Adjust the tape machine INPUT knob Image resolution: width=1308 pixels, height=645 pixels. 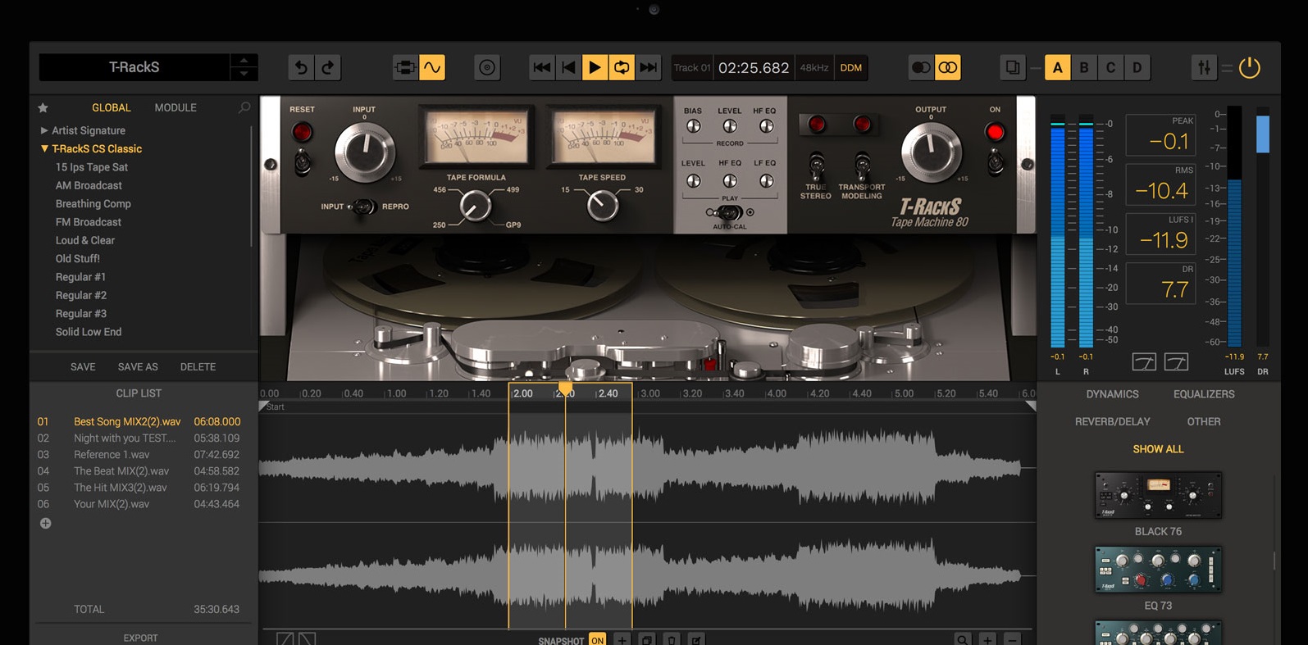point(365,152)
